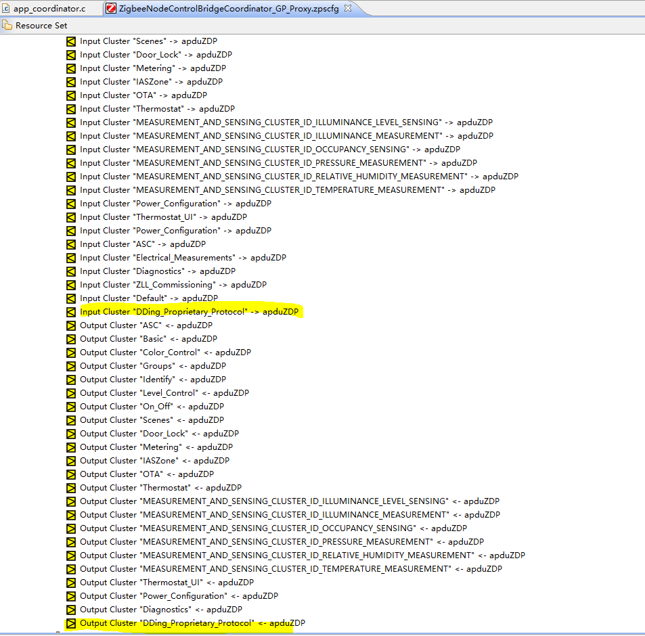Click icon of Input Cluster "Default"
This screenshot has width=645, height=636.
(x=71, y=298)
